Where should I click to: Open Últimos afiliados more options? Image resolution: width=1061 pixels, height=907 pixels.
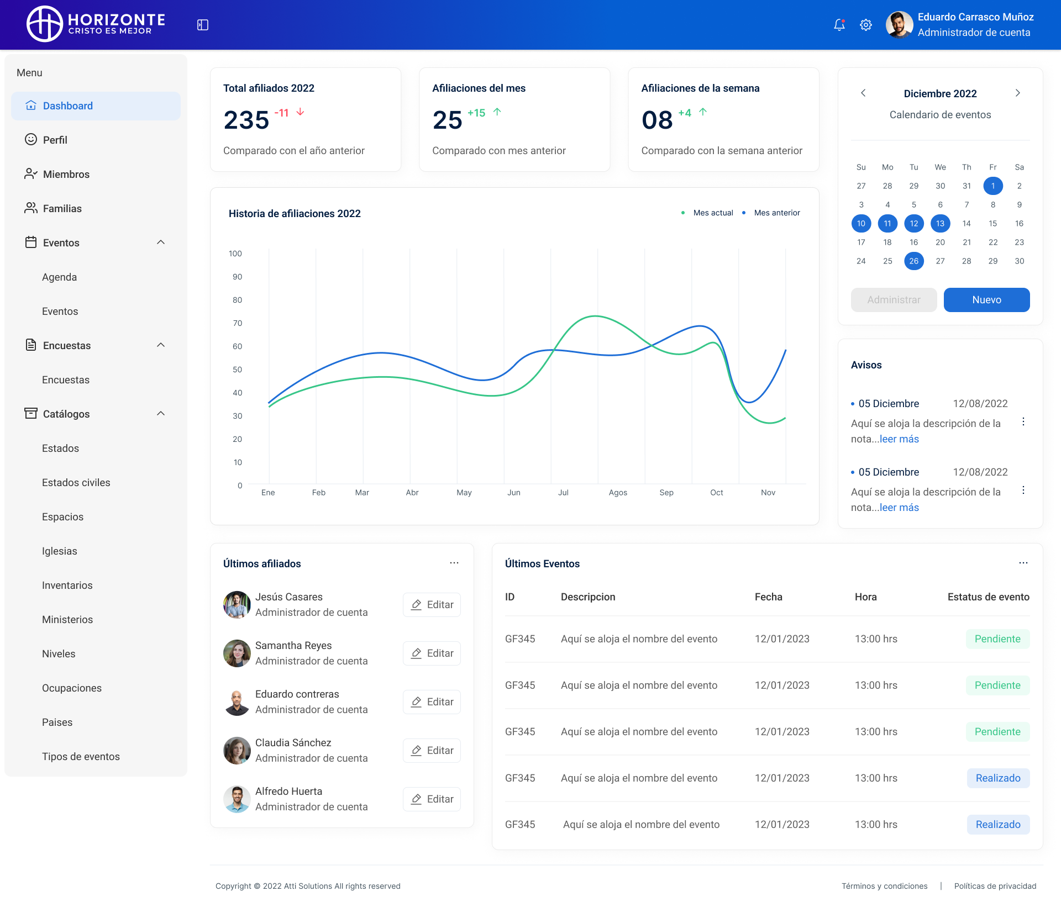(454, 563)
